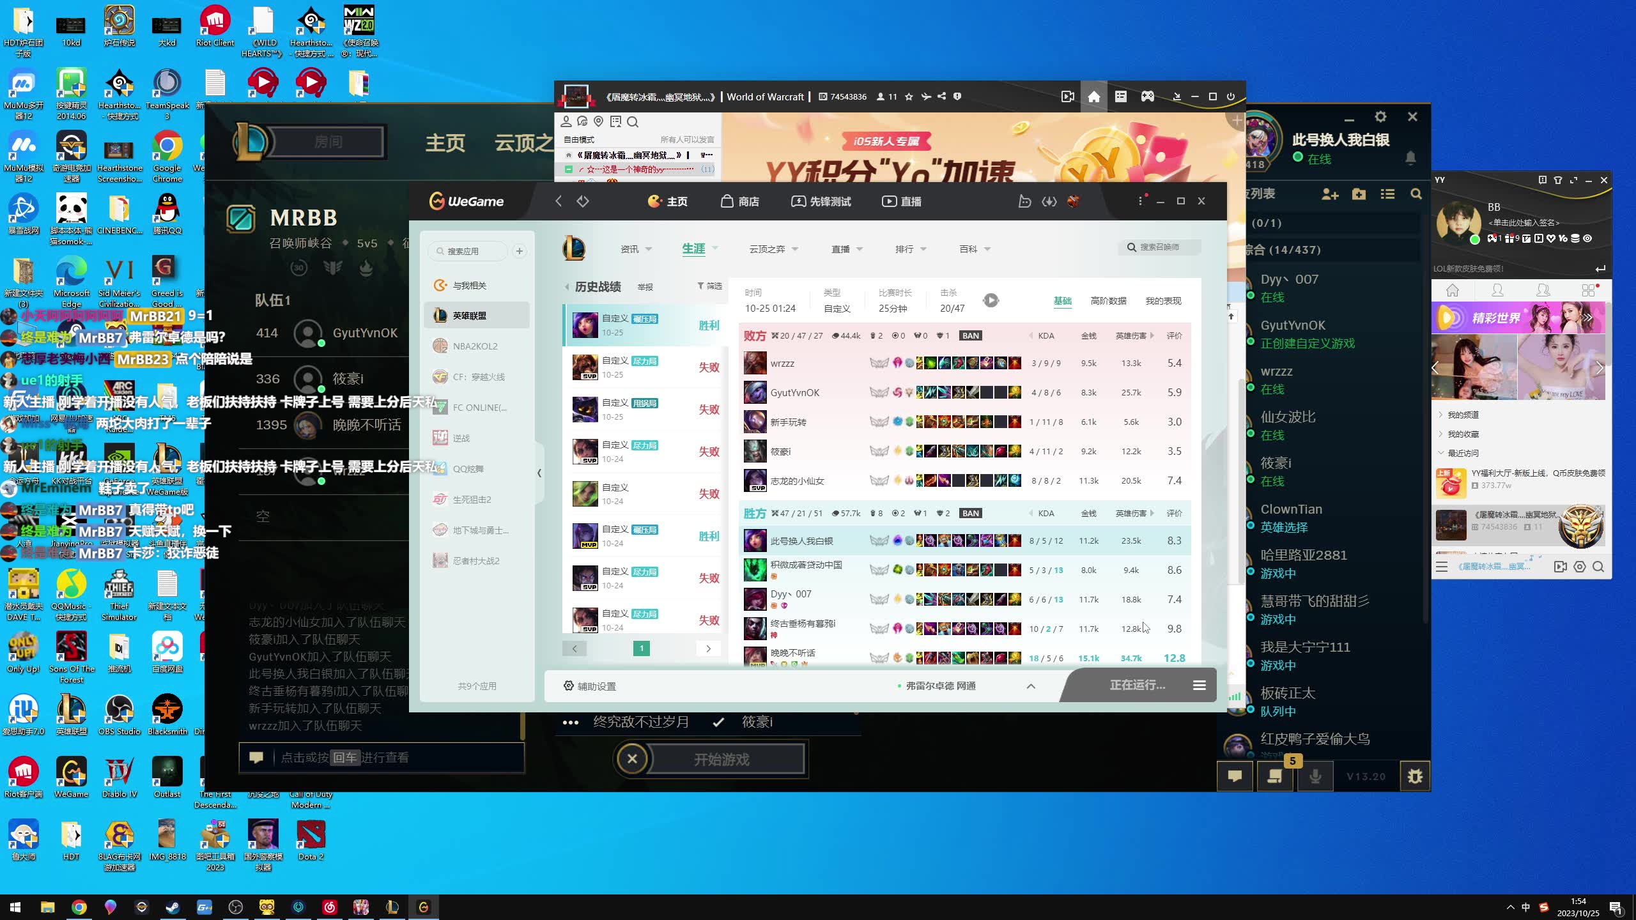1636x920 pixels.
Task: Open the League chat bubble button
Action: pos(1235,776)
